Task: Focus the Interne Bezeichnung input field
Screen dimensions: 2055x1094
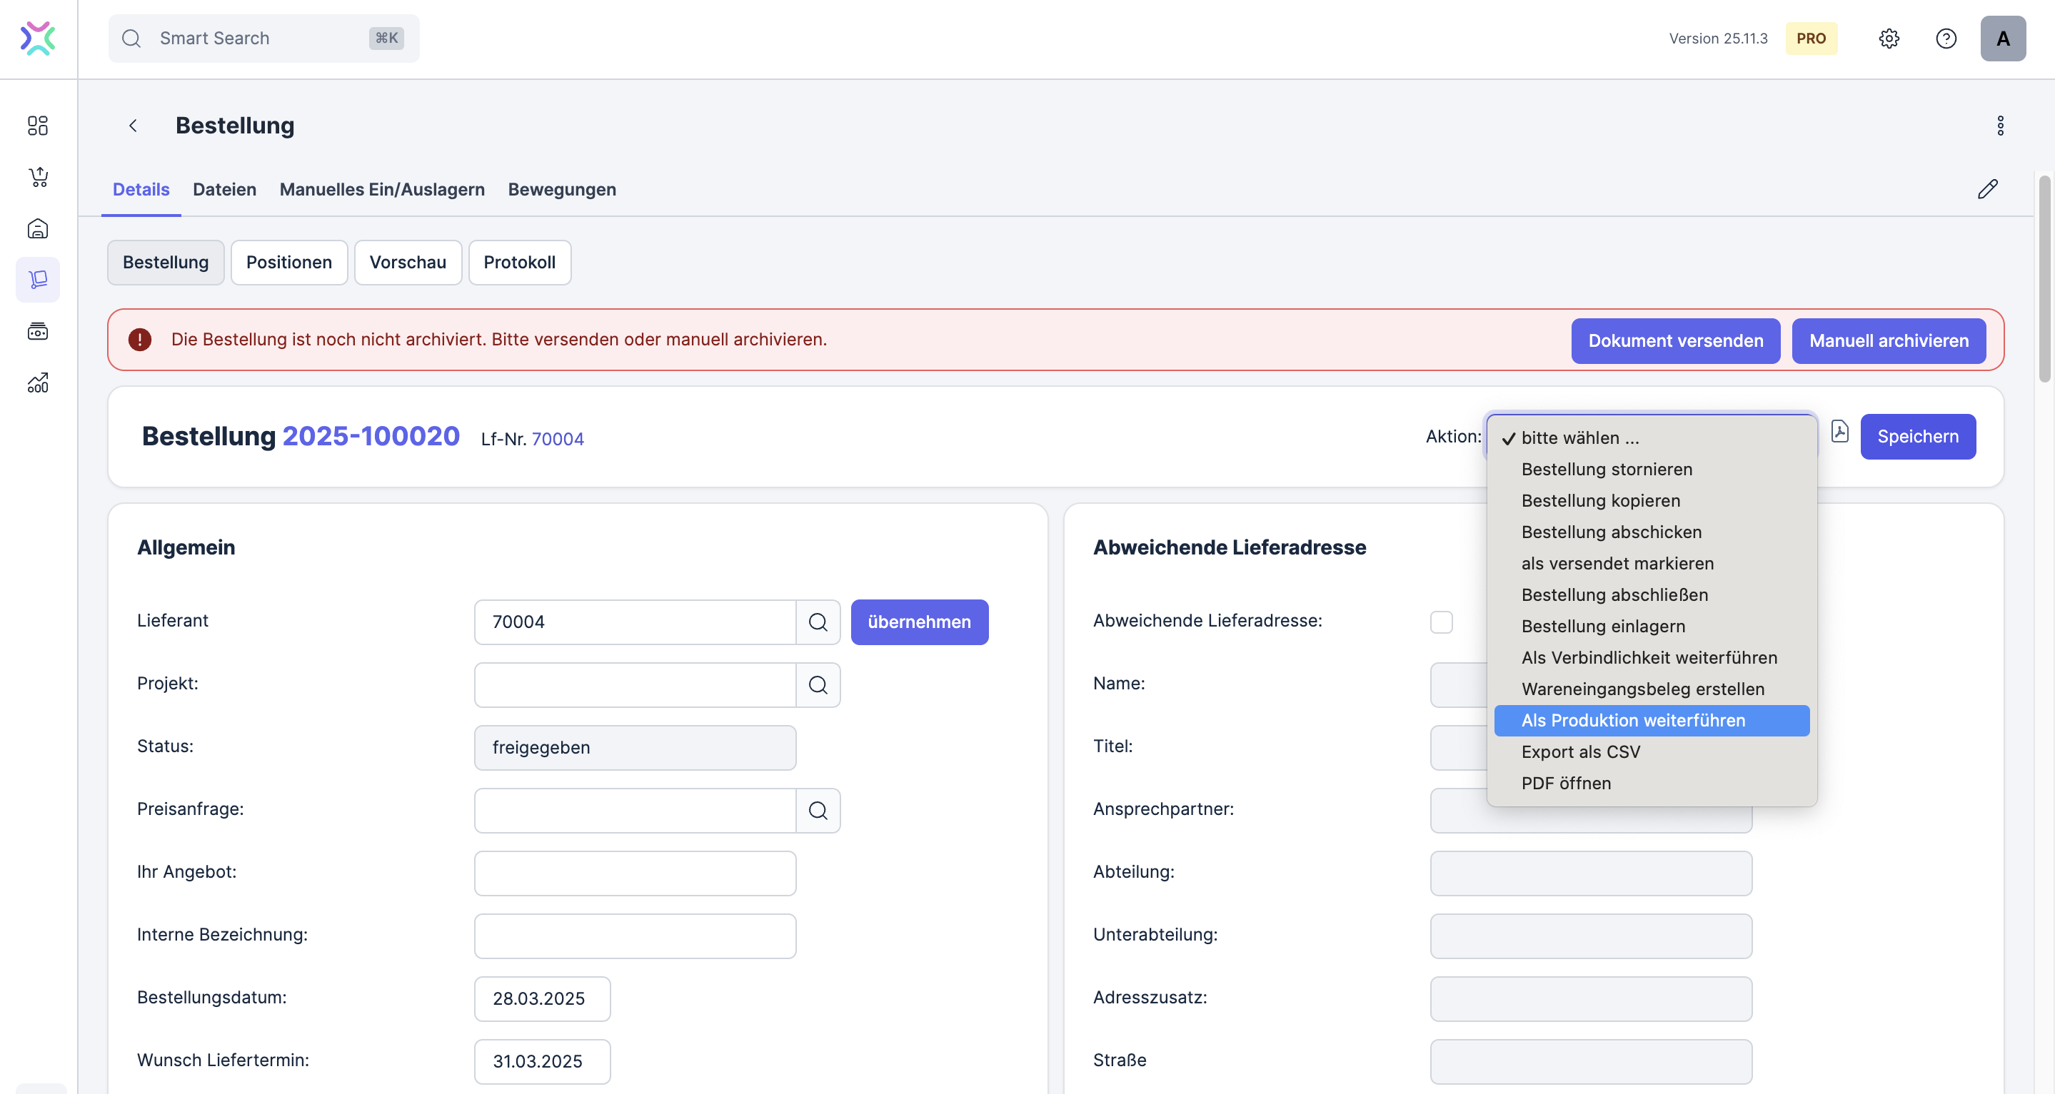Action: tap(634, 936)
